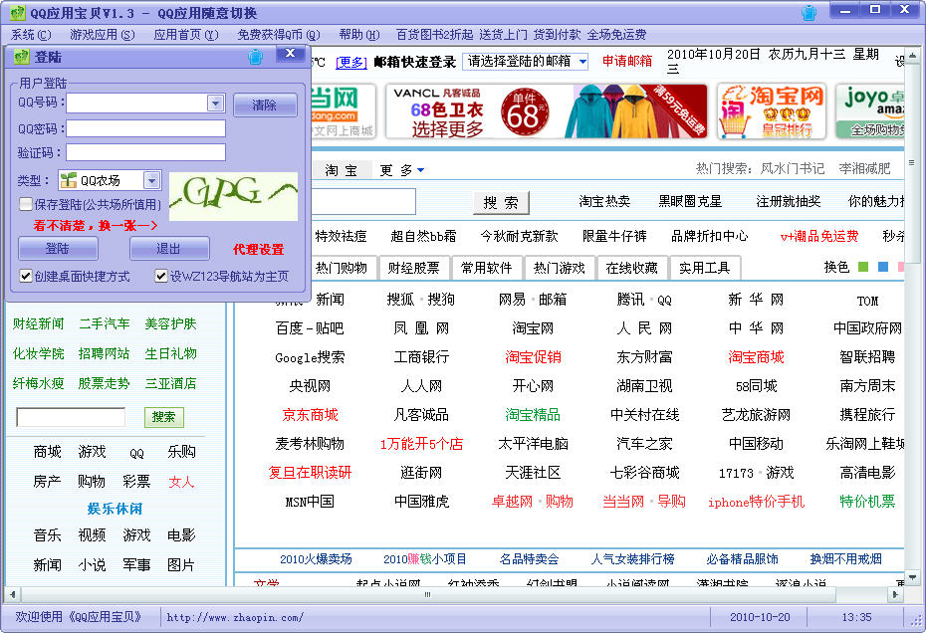Click the 退出 button
Viewport: 926px width, 633px height.
coord(169,249)
